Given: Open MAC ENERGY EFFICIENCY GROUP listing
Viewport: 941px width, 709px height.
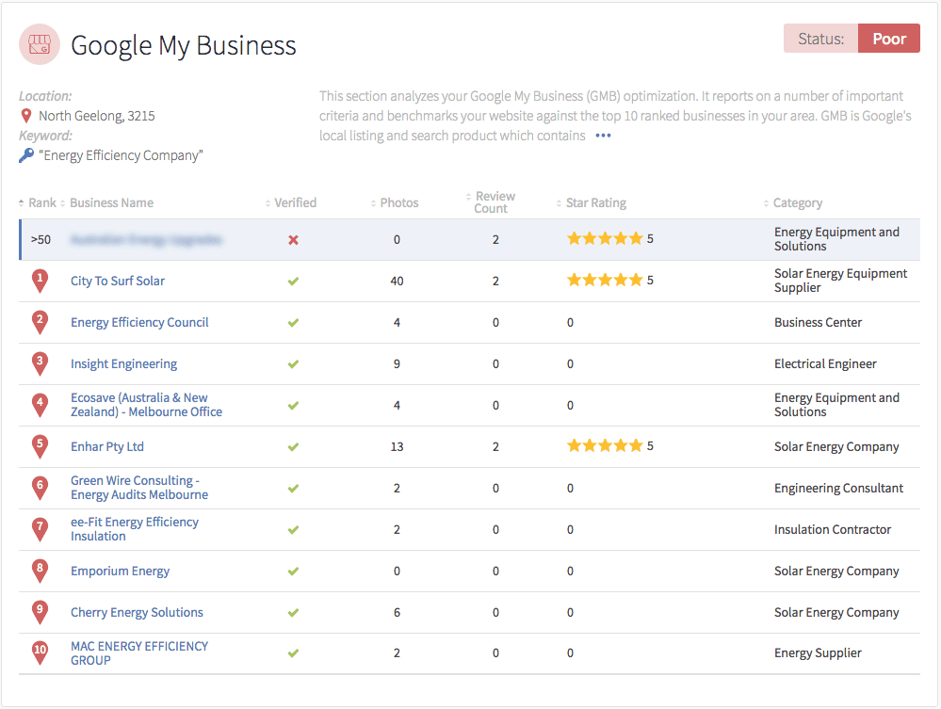Looking at the screenshot, I should tap(139, 653).
